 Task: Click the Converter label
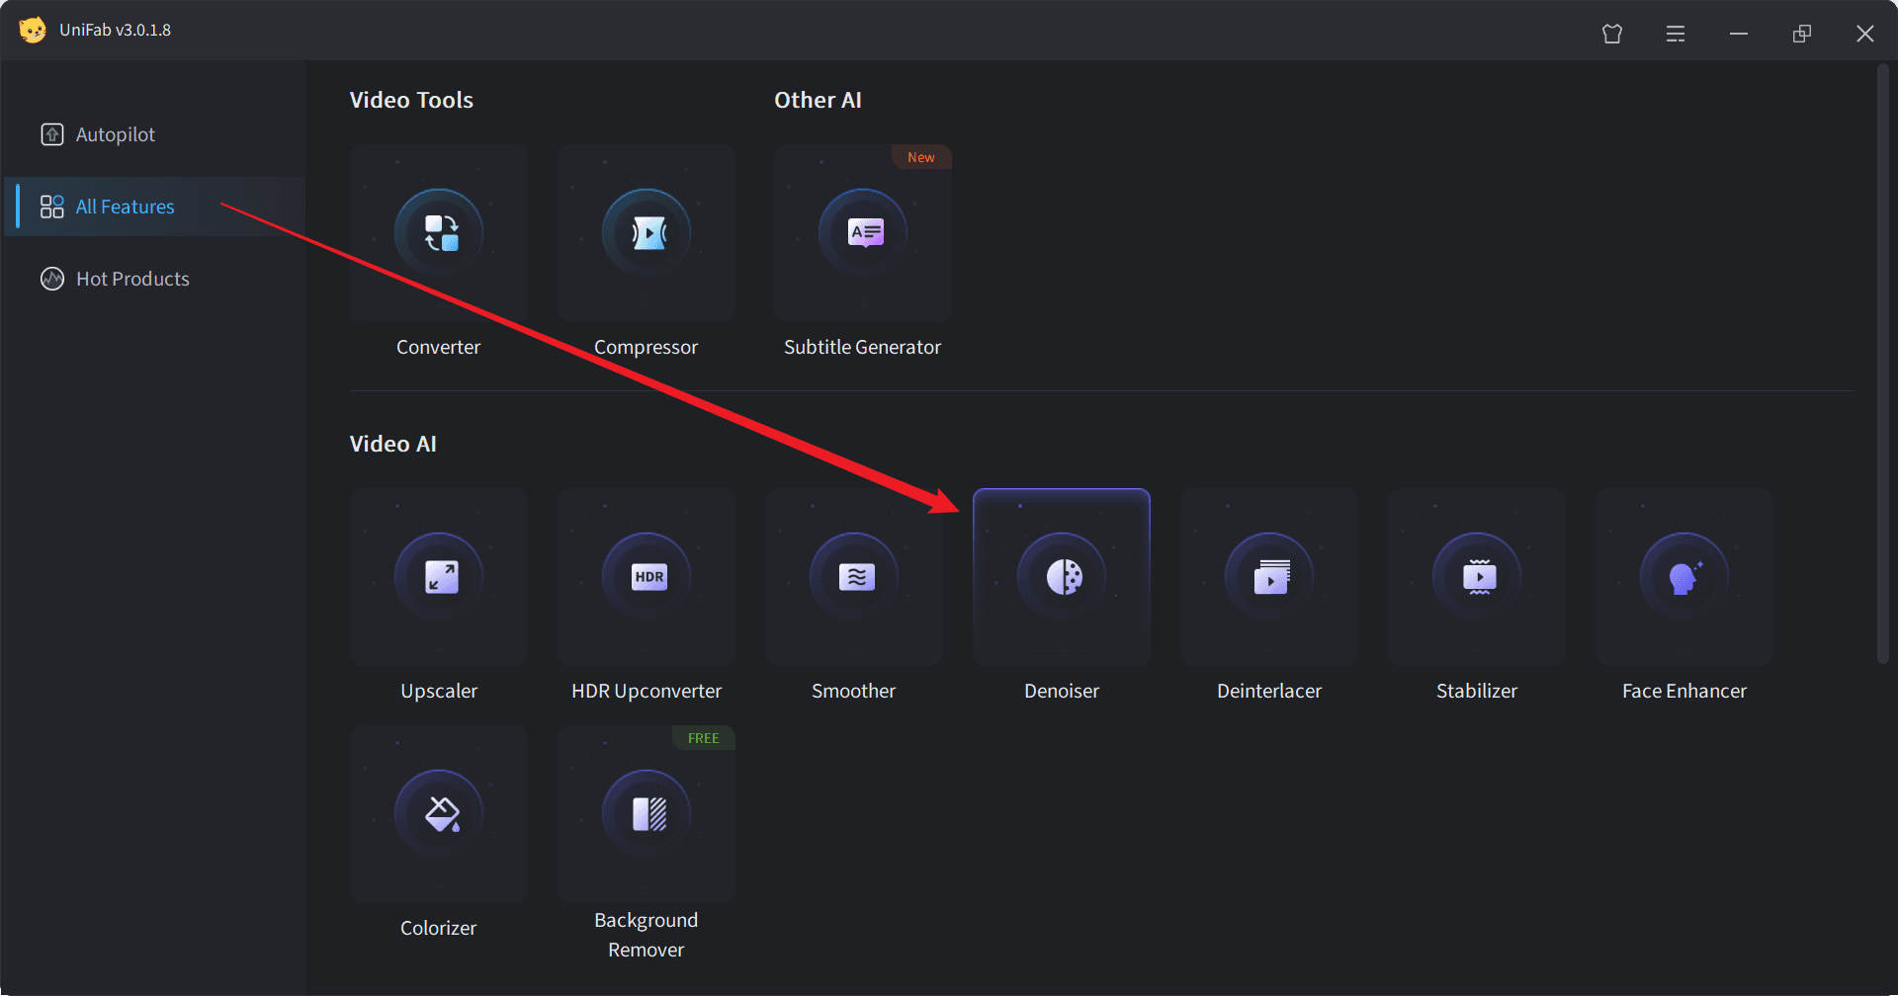[439, 347]
